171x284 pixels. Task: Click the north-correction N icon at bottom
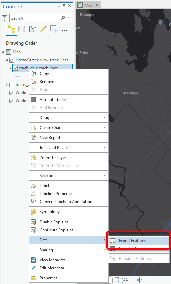(x=139, y=280)
